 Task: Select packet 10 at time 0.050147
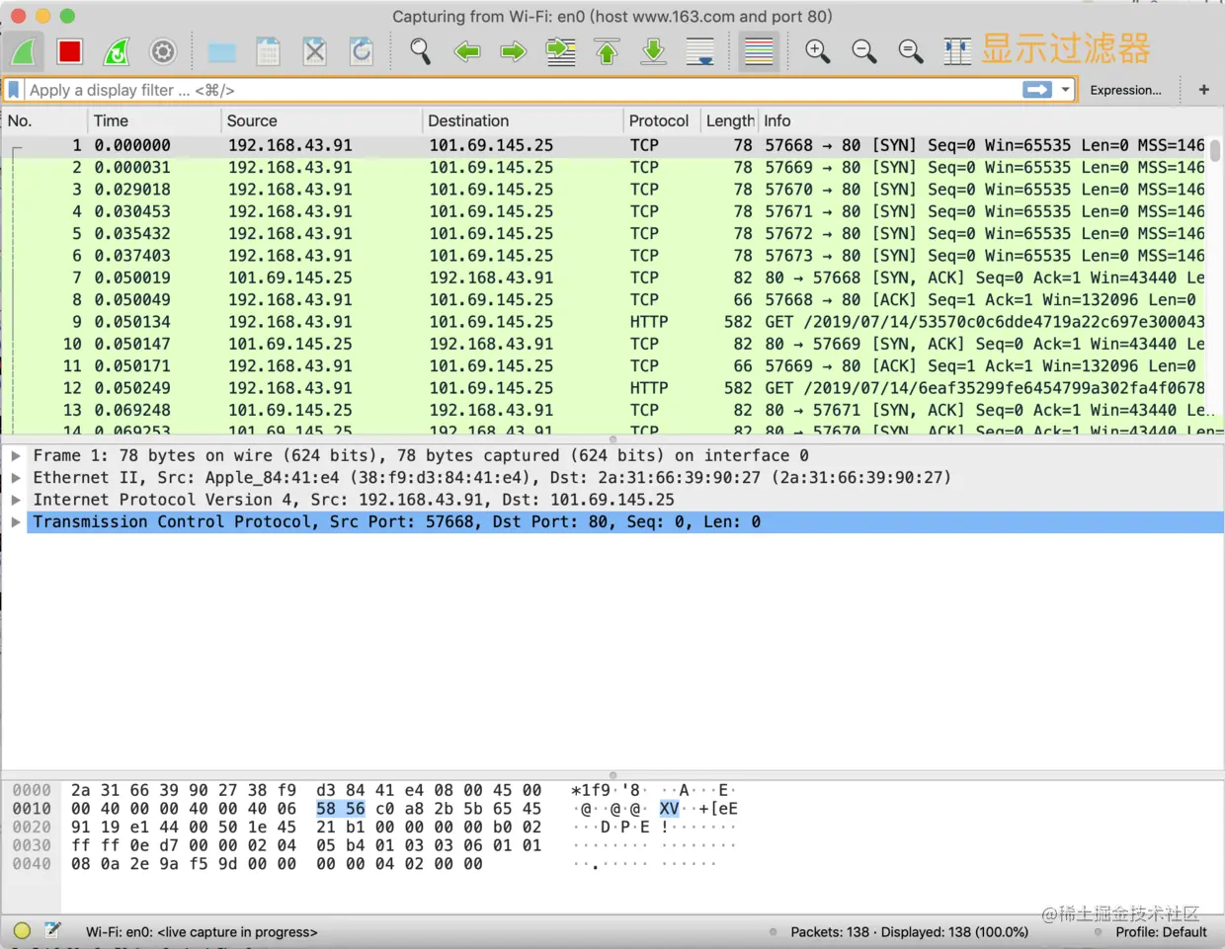click(605, 344)
